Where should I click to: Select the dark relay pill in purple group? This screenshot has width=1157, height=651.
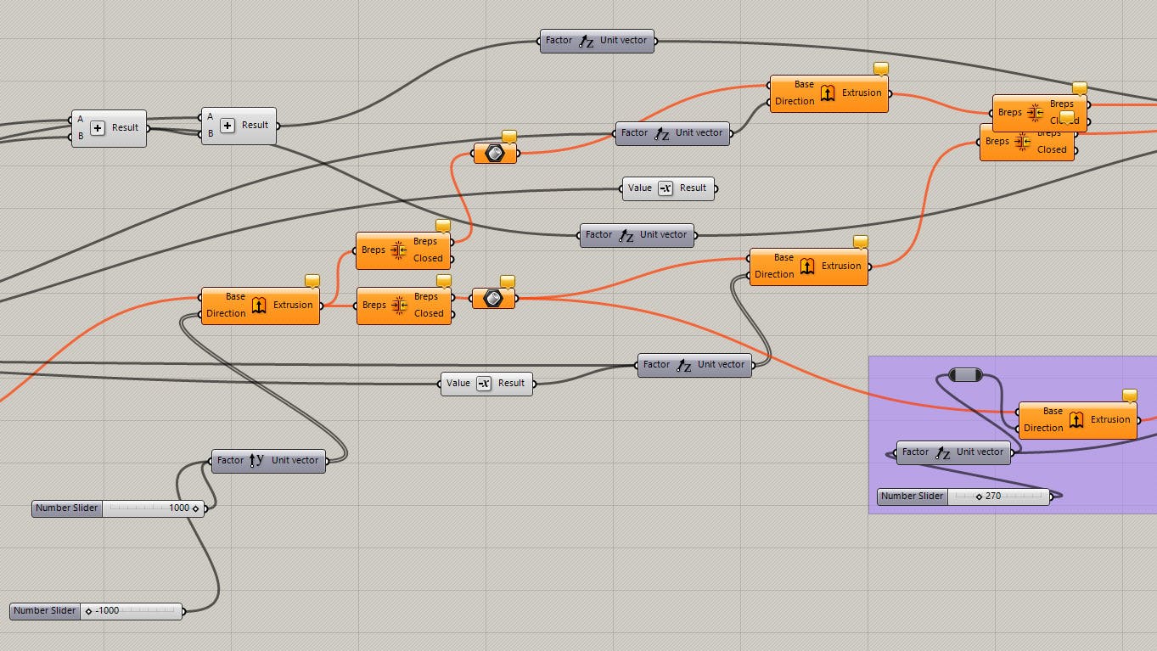[964, 374]
